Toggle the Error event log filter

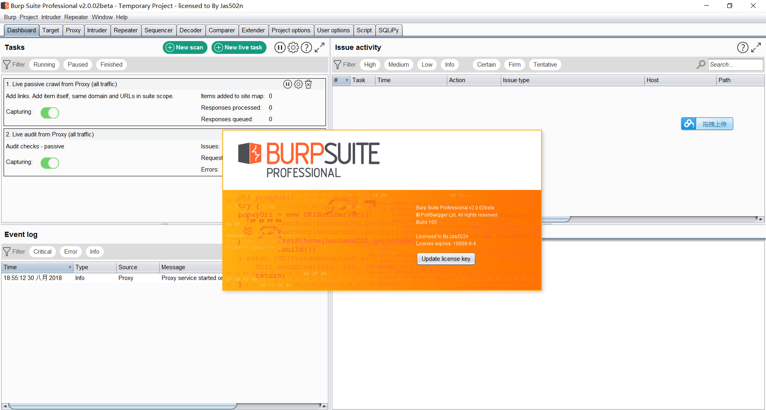click(x=71, y=252)
